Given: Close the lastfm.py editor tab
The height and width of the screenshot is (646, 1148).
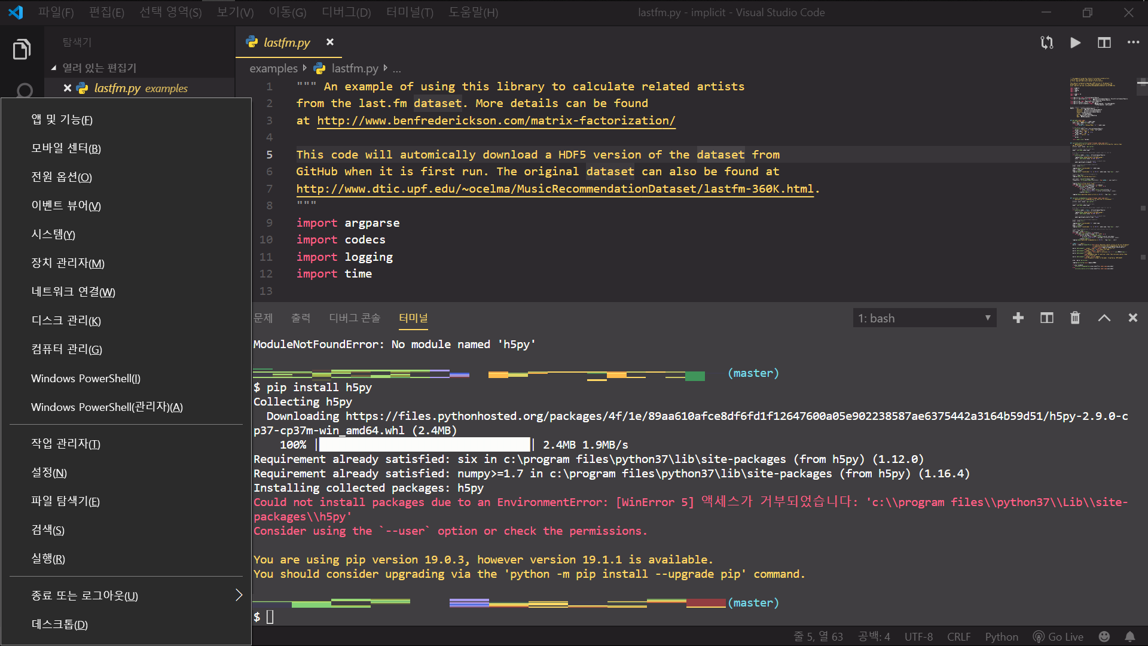Looking at the screenshot, I should [329, 42].
